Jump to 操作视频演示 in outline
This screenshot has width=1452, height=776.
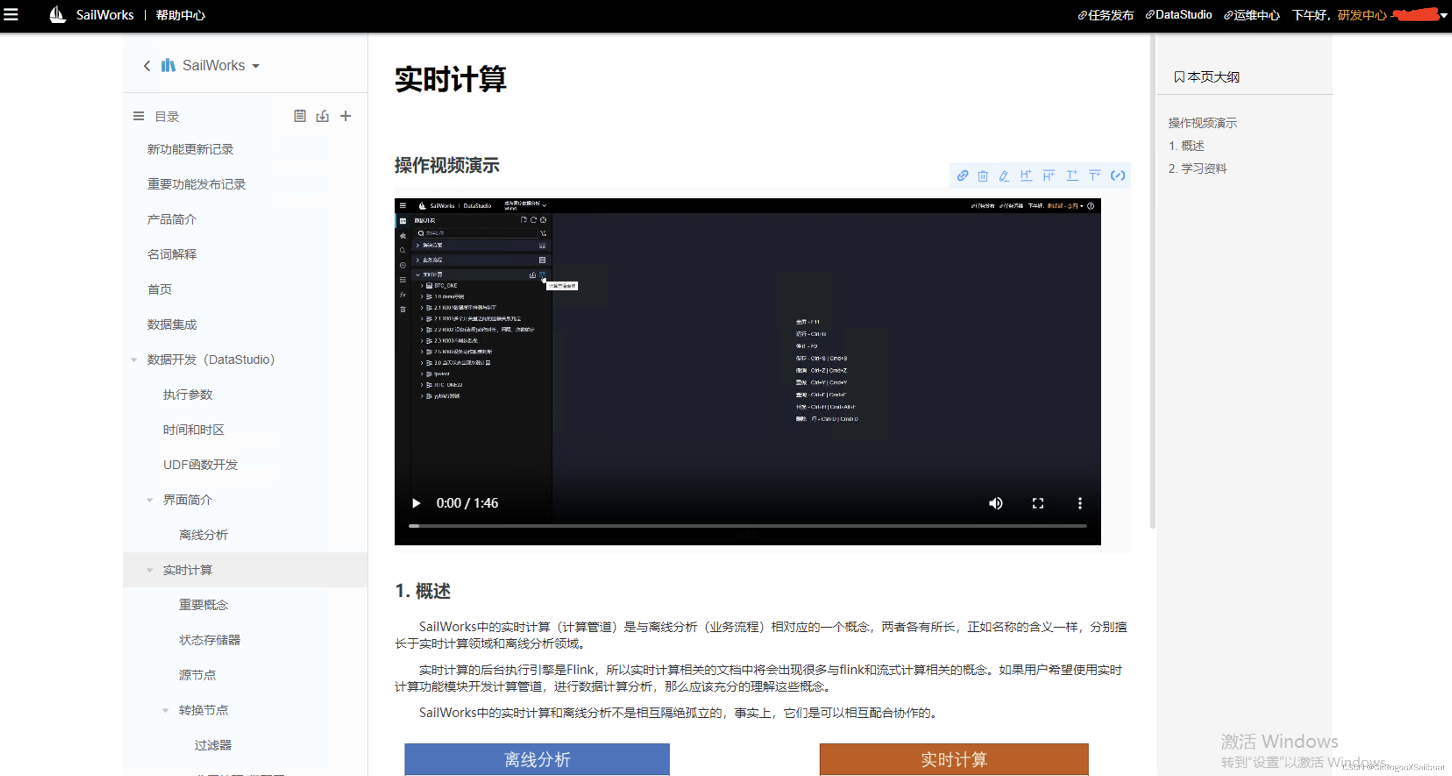coord(1202,123)
